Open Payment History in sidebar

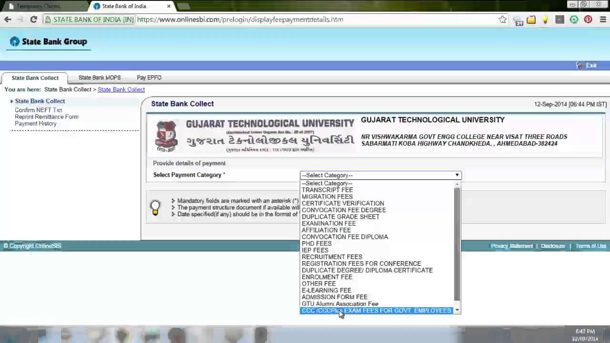click(x=35, y=123)
